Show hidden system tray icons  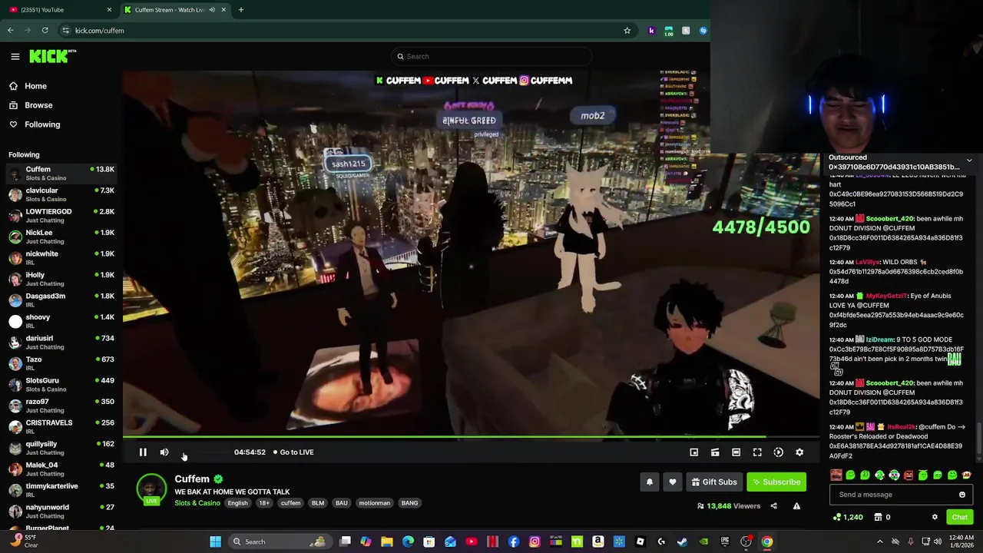point(880,541)
